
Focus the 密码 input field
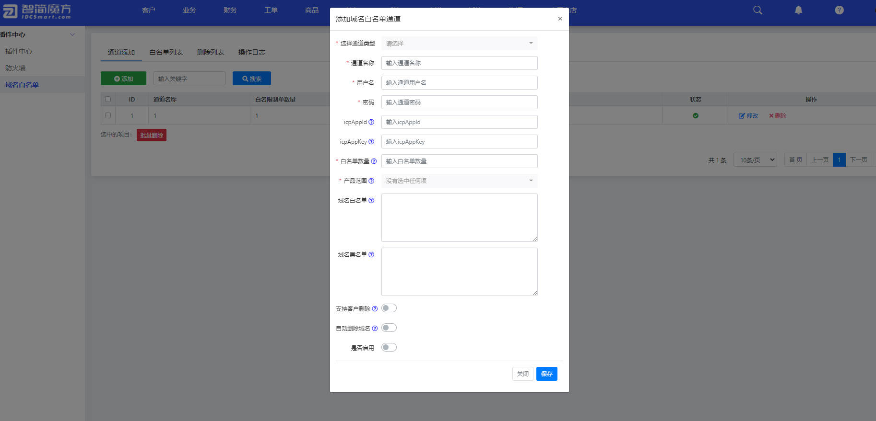(x=460, y=102)
